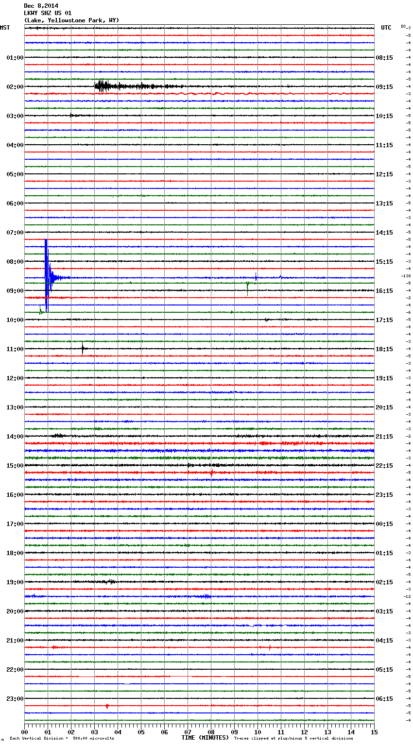Select the 08:00 MST row label

pos(15,262)
